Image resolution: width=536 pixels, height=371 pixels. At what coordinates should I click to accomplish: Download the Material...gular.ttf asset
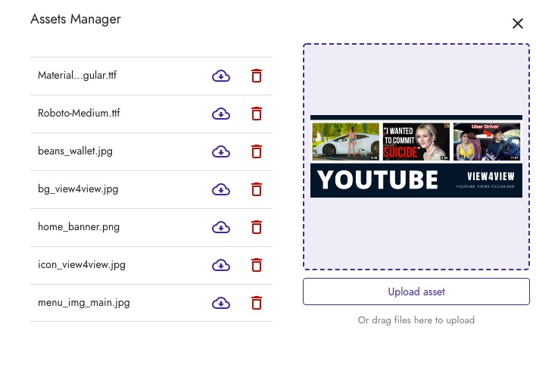[221, 76]
